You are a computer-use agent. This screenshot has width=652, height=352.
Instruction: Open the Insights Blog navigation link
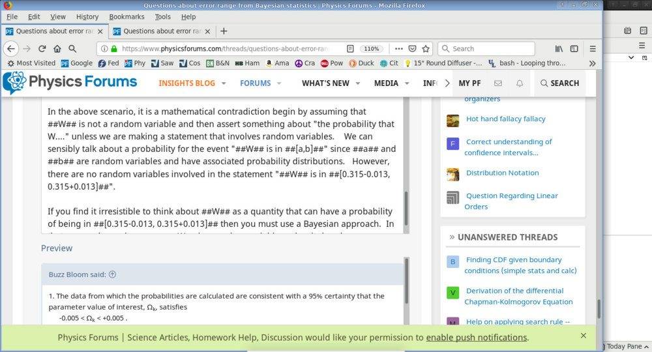(186, 83)
